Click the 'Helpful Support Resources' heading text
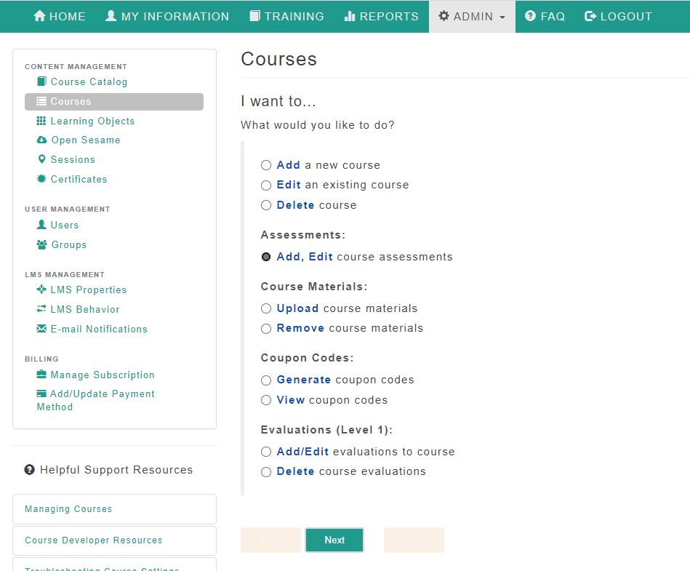The width and height of the screenshot is (690, 571). (x=116, y=470)
